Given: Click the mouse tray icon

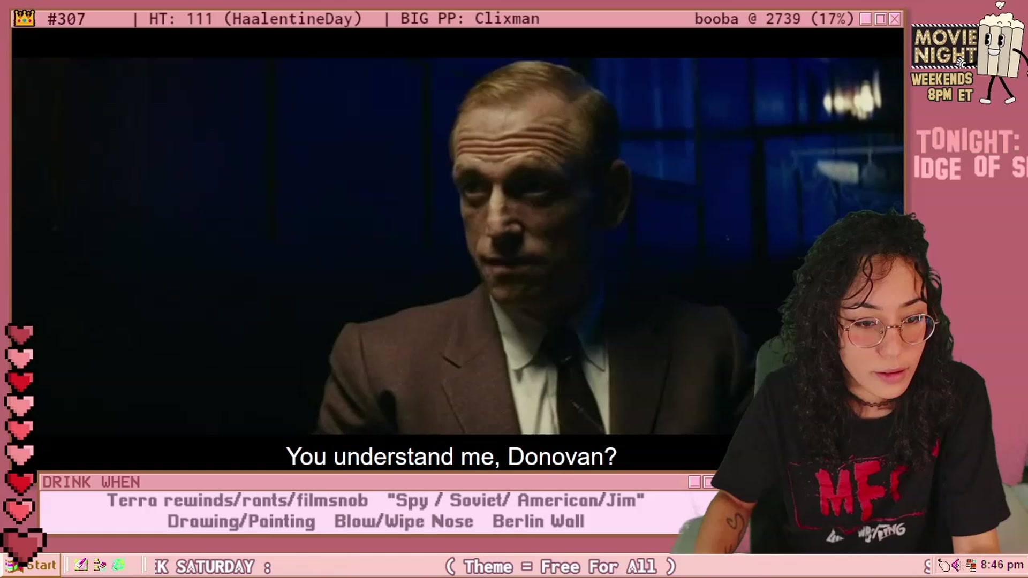Looking at the screenshot, I should [943, 565].
